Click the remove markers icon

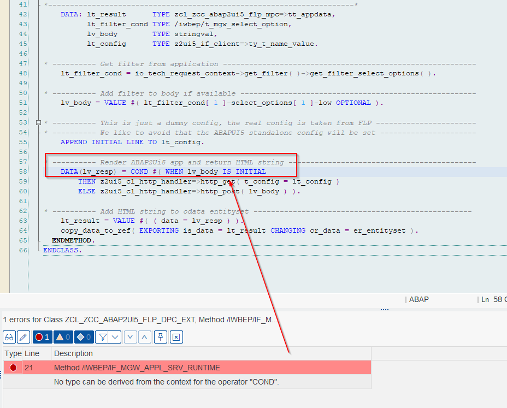[x=176, y=337]
